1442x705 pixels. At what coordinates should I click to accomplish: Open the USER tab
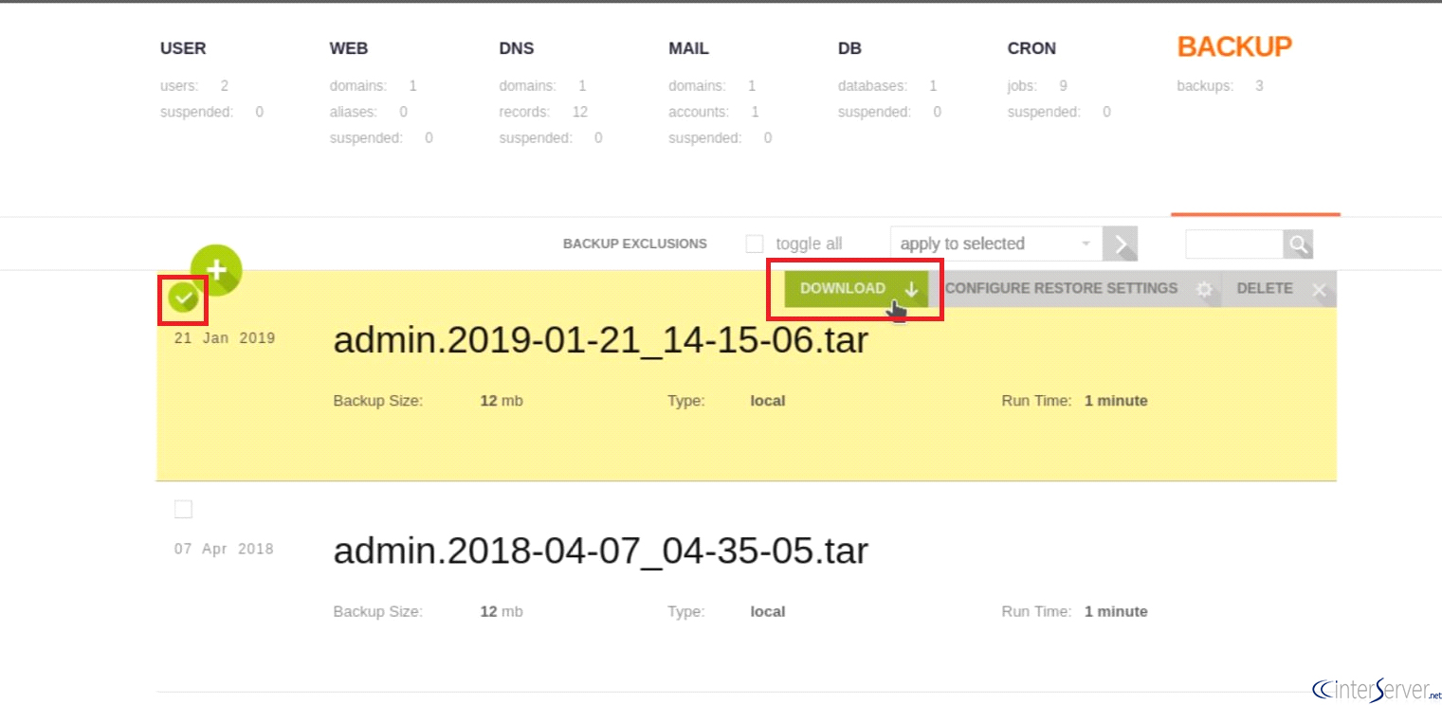point(183,48)
